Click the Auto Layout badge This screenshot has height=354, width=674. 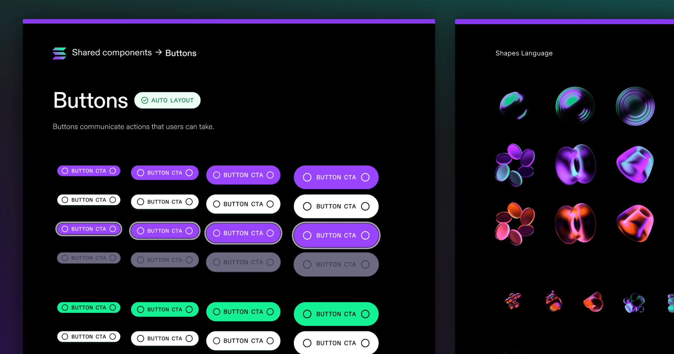167,100
